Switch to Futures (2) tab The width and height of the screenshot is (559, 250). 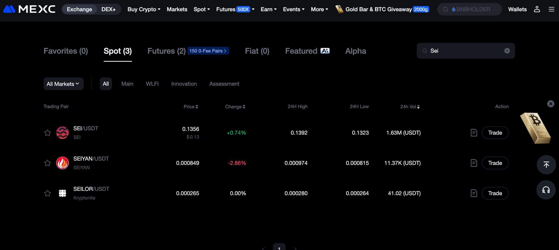(x=166, y=51)
